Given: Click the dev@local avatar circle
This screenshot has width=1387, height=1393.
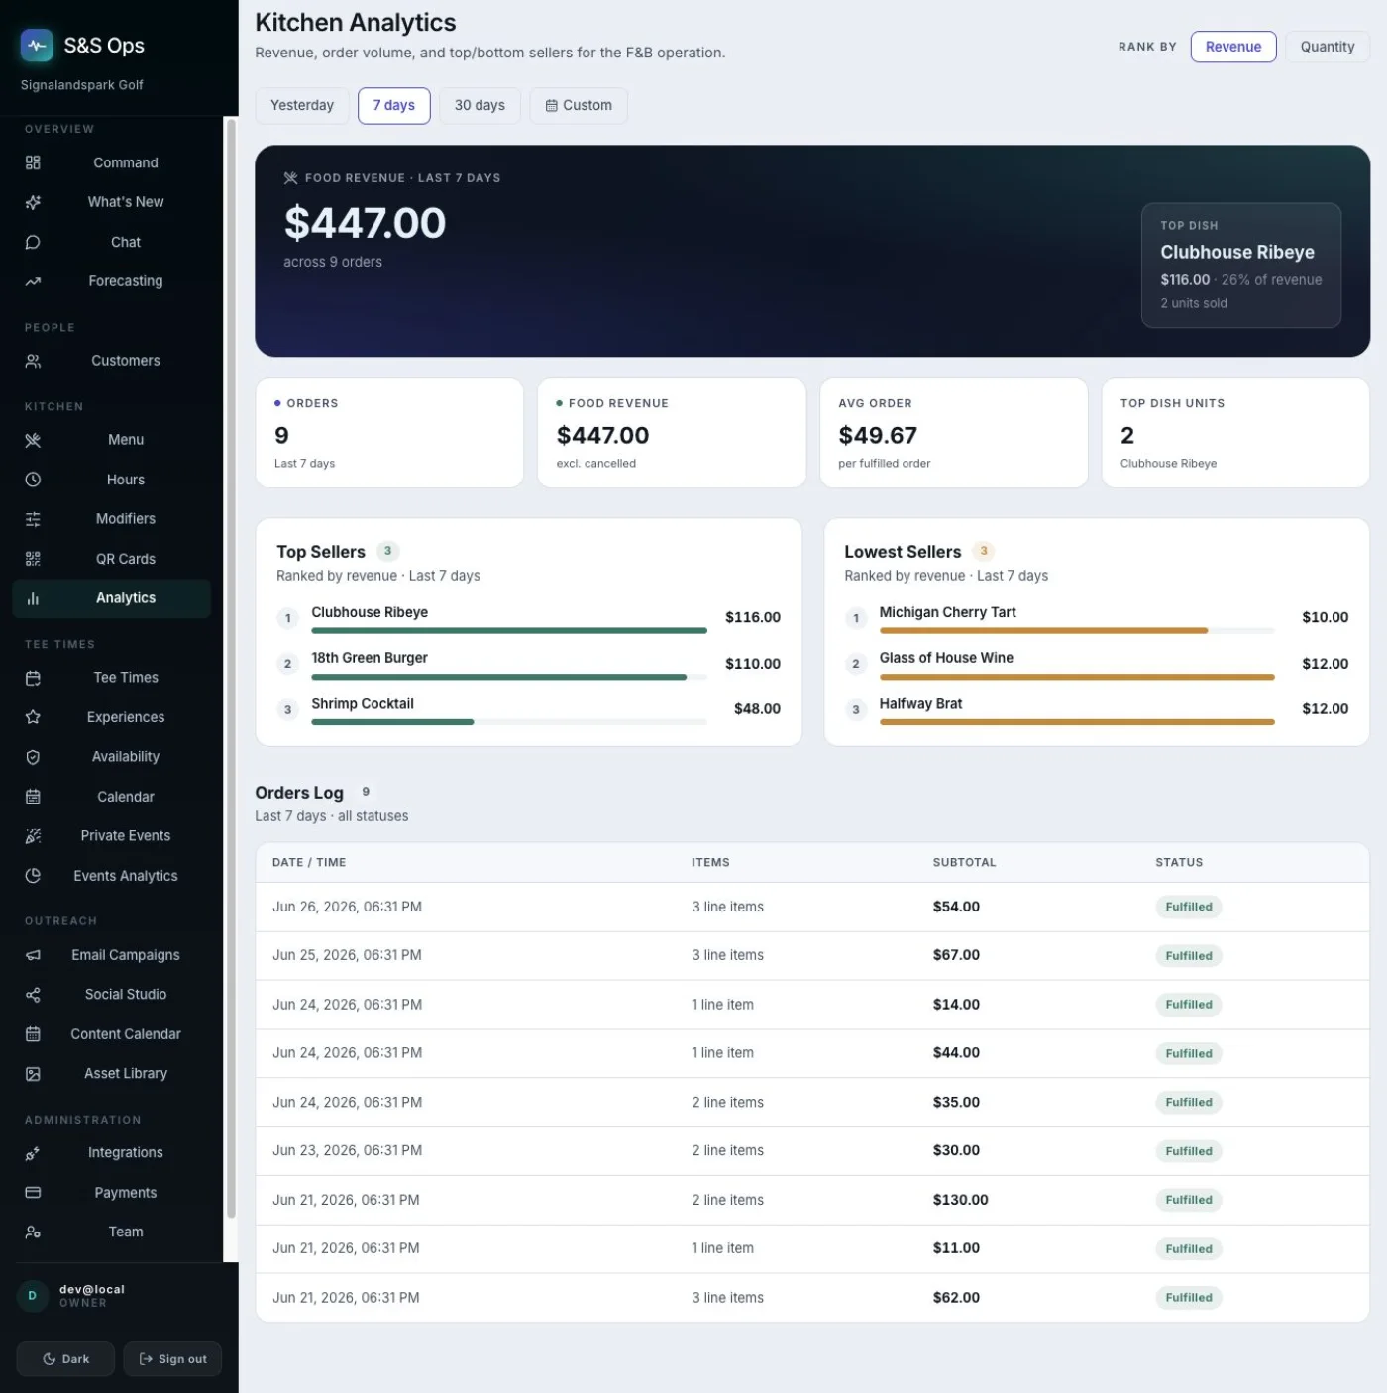Looking at the screenshot, I should coord(33,1296).
